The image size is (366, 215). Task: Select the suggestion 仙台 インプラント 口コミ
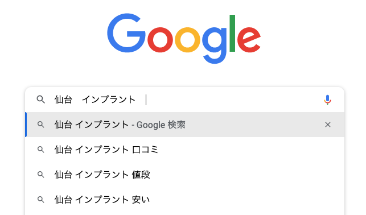click(x=184, y=150)
